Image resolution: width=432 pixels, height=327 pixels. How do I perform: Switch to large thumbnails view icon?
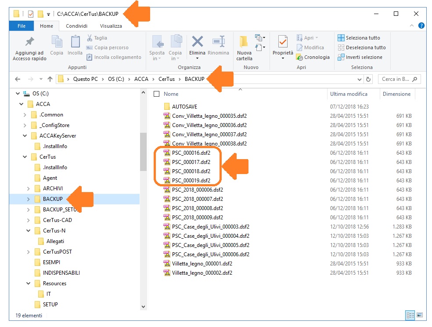419,315
